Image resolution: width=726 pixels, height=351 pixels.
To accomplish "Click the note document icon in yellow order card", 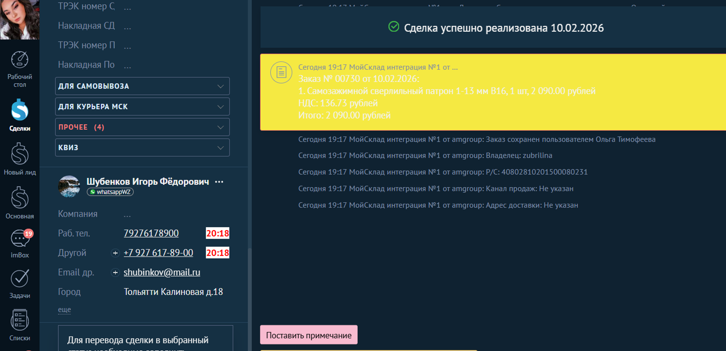I will tap(281, 72).
